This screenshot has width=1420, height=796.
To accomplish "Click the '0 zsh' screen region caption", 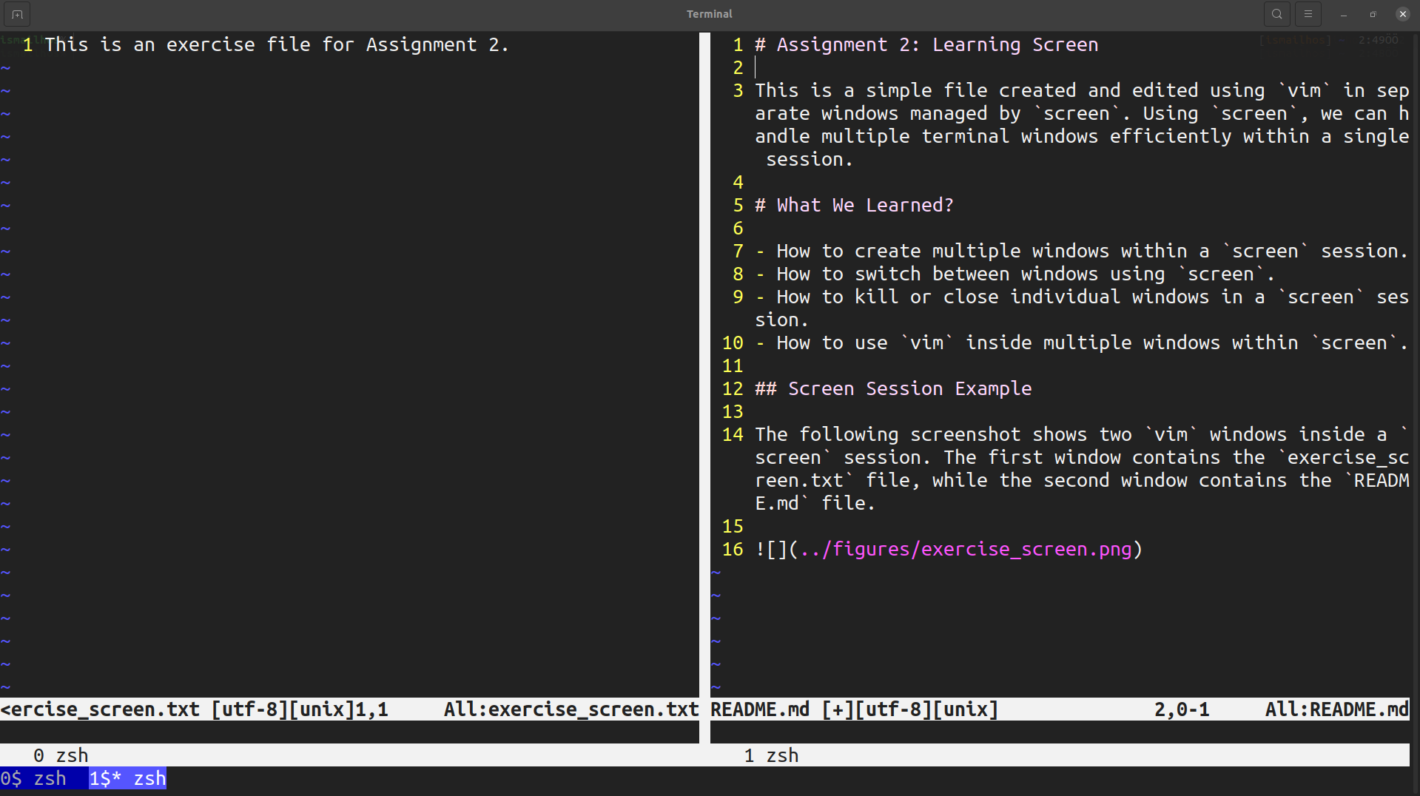I will click(61, 755).
